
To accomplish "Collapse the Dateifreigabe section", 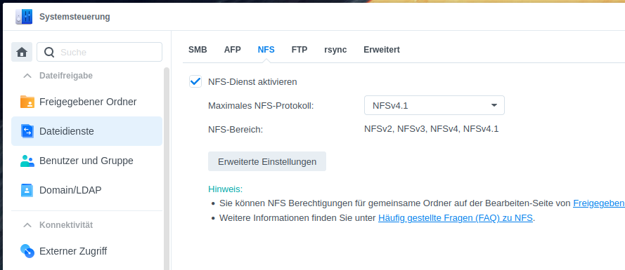I will coord(27,76).
